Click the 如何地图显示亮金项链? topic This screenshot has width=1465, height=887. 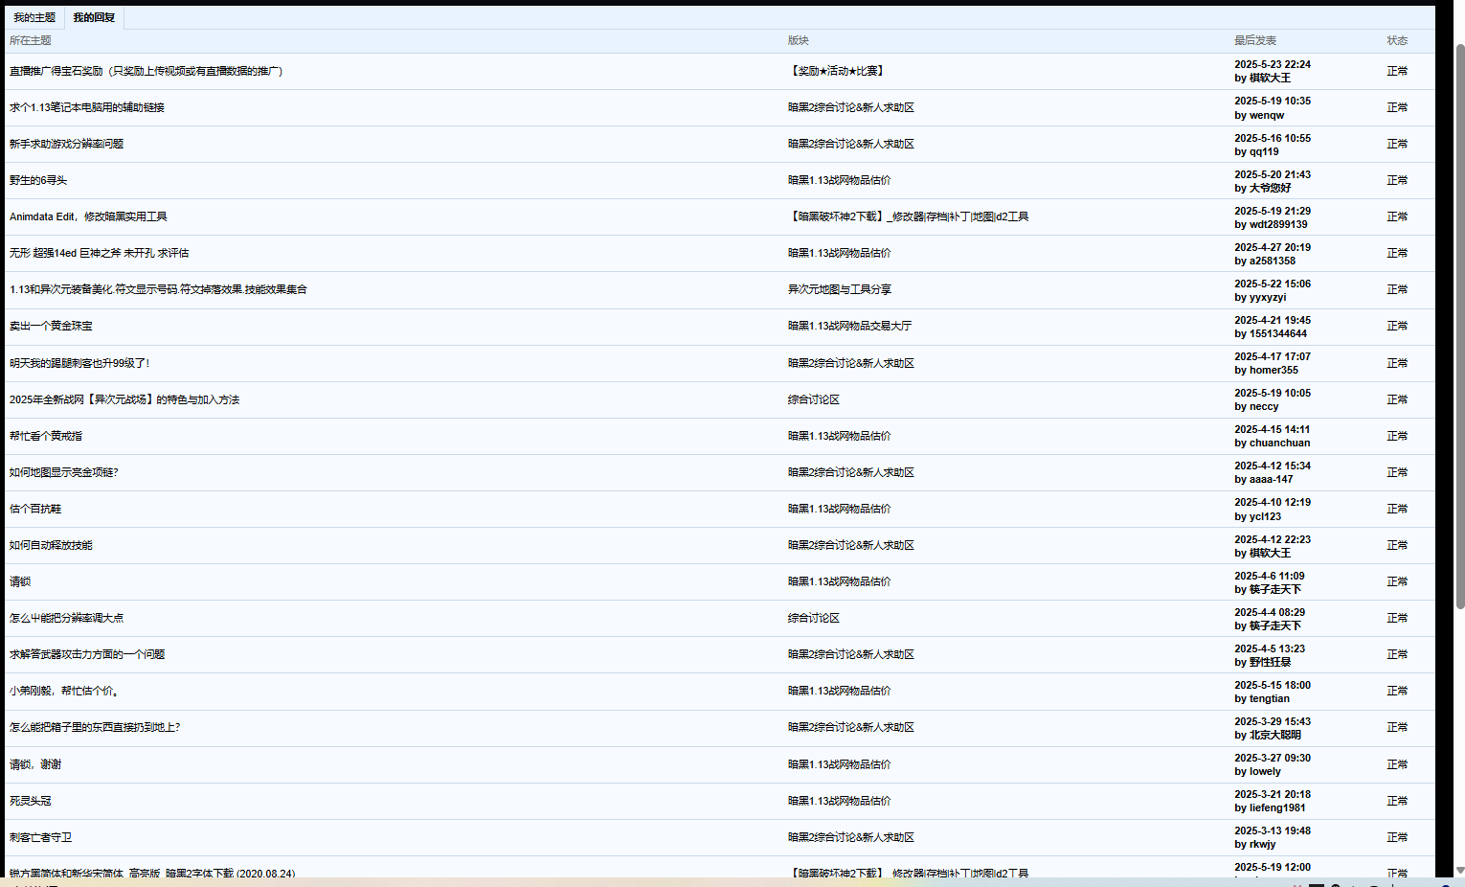[64, 472]
